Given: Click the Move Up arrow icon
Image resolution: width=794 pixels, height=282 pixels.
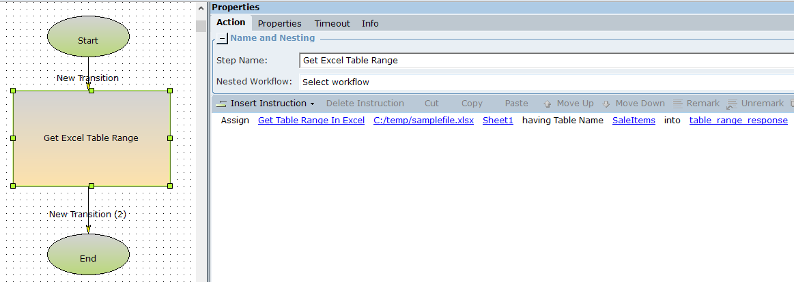Looking at the screenshot, I should pos(548,104).
